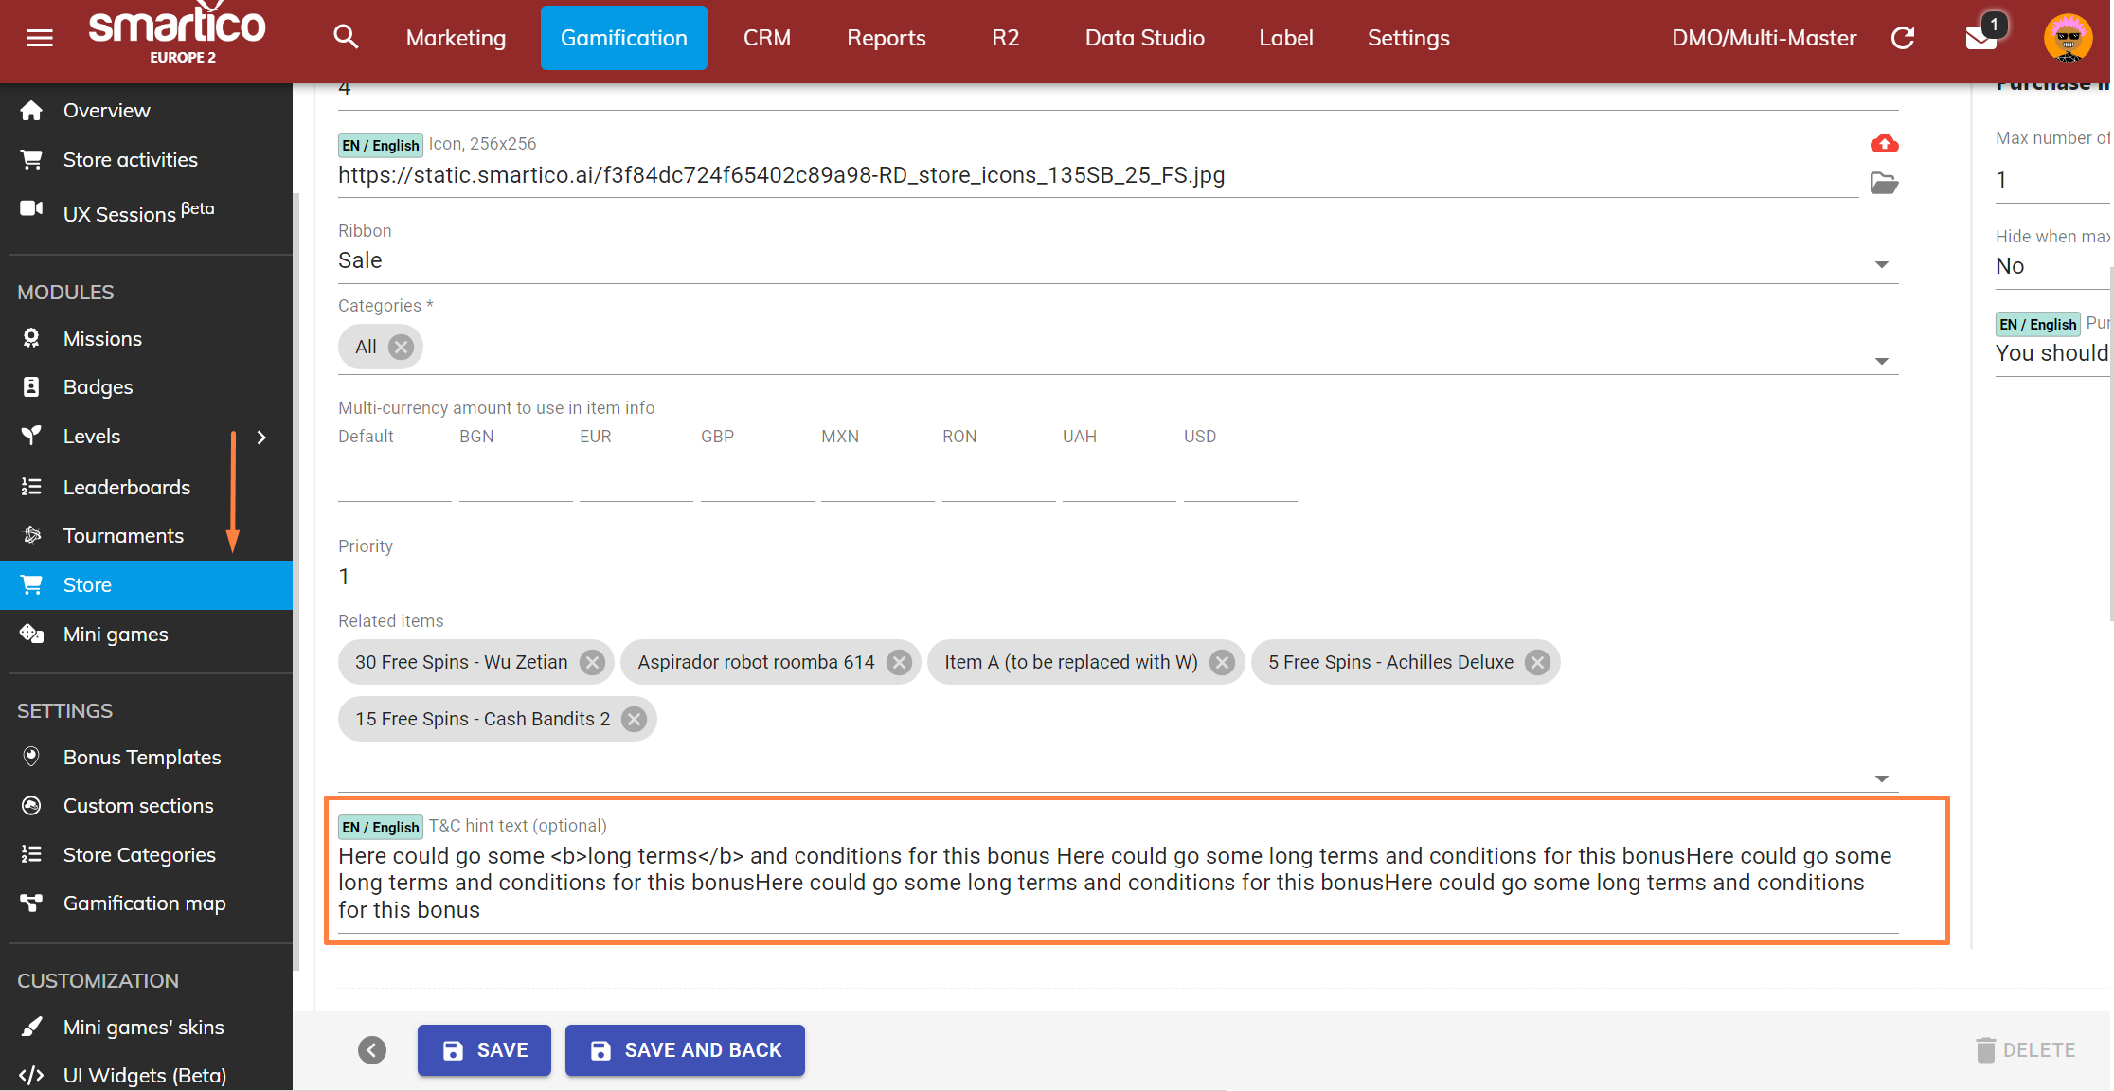The width and height of the screenshot is (2114, 1091).
Task: Click the refresh icon in header
Action: [1903, 38]
